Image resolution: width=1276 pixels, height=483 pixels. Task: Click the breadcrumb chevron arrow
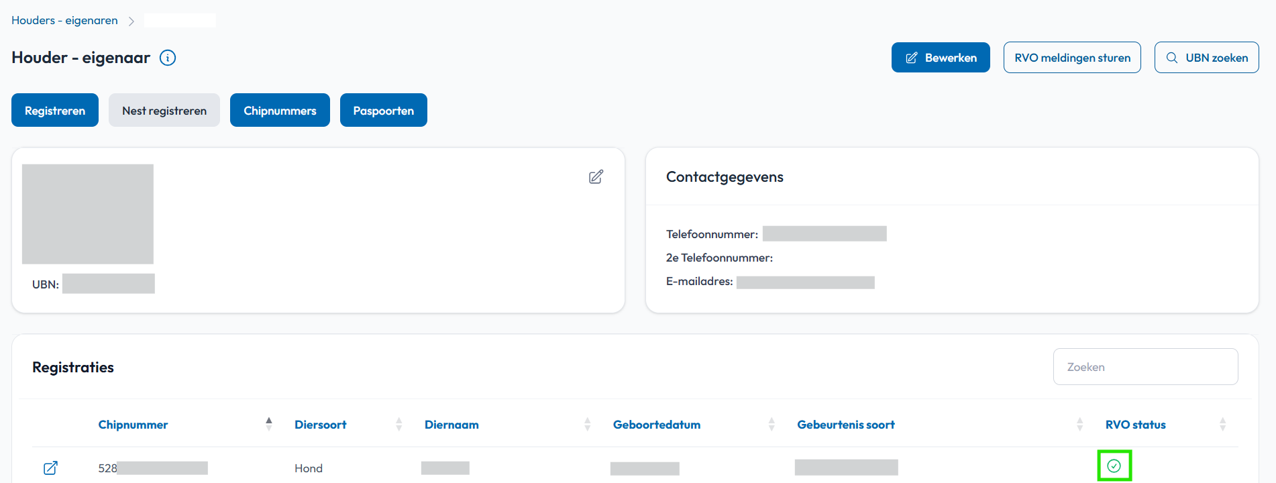(x=131, y=21)
